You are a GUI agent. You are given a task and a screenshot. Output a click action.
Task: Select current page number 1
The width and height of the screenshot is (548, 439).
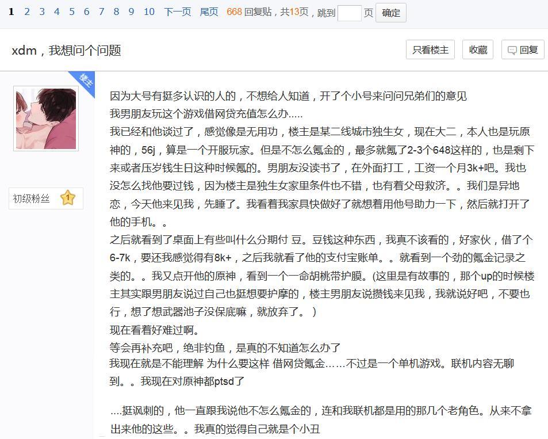pyautogui.click(x=11, y=12)
